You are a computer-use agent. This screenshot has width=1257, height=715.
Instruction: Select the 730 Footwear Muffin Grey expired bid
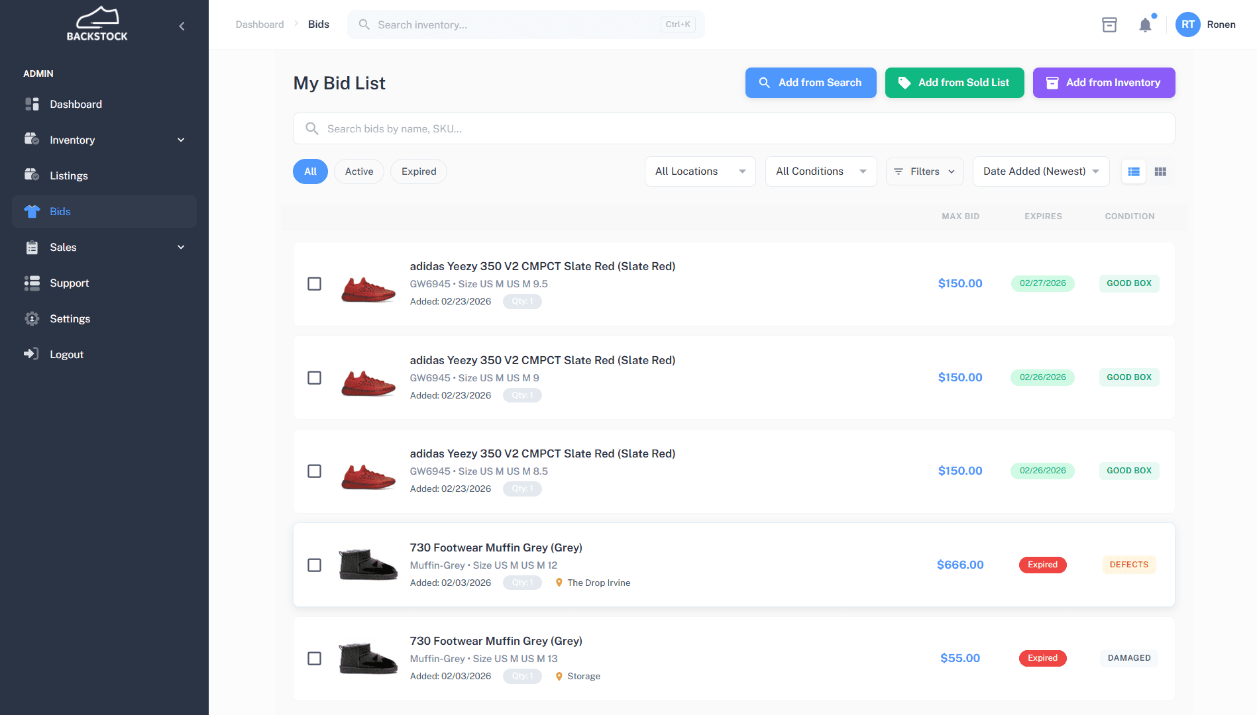click(x=315, y=565)
